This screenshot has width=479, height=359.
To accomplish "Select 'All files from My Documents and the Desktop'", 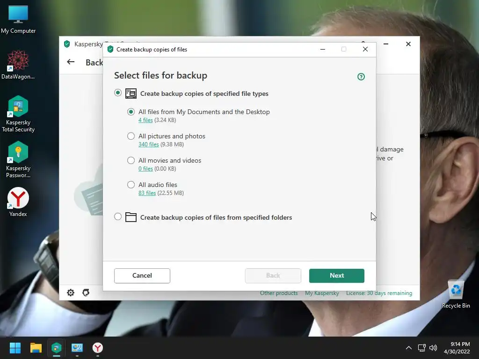I will pyautogui.click(x=131, y=112).
